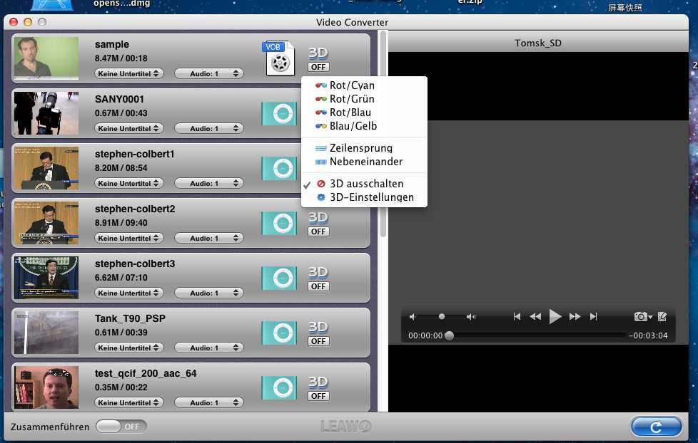Open Keine Untertitel dropdown for SANY0001
The width and height of the screenshot is (698, 443).
point(128,128)
